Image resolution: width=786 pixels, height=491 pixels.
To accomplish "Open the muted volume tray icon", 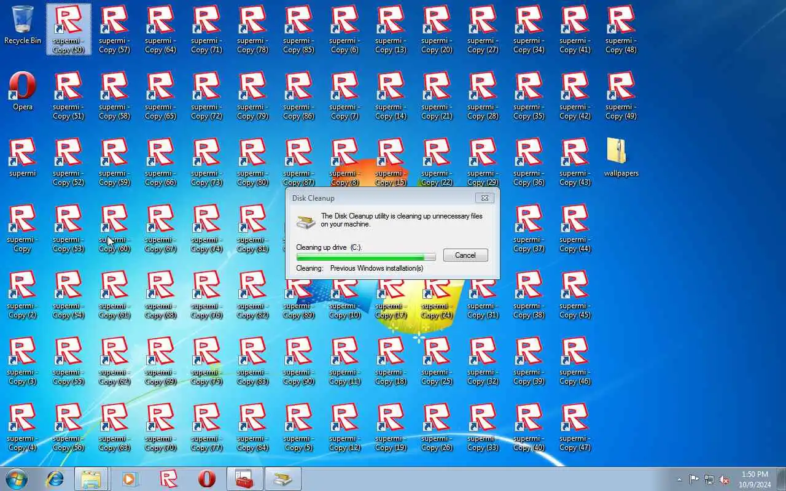I will pos(725,479).
